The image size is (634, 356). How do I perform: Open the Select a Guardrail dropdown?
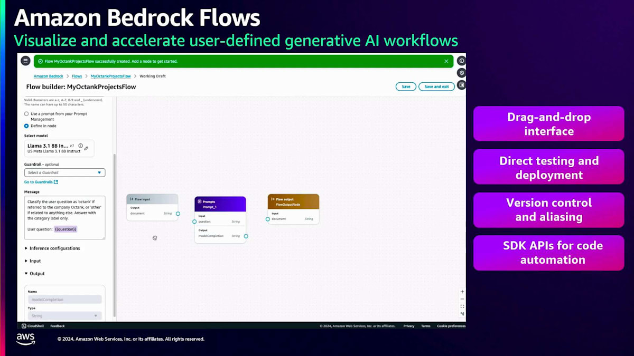(64, 172)
